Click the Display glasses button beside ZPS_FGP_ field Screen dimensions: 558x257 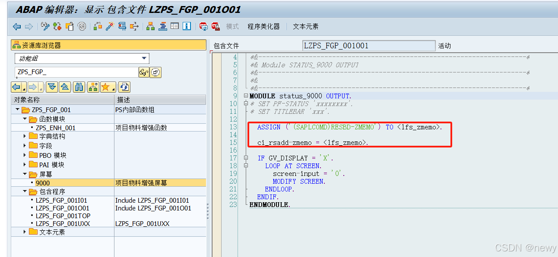click(144, 72)
